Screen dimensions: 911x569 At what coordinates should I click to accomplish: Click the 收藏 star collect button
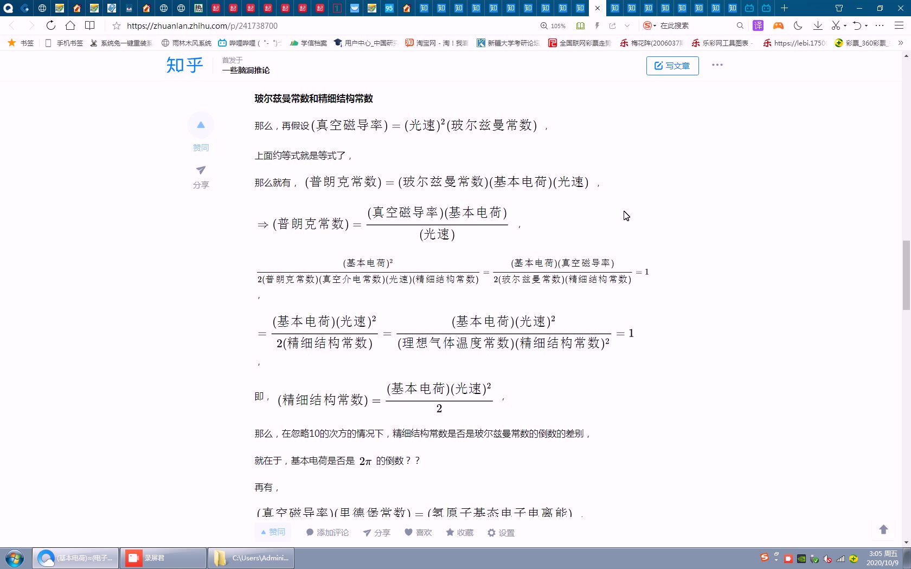point(459,533)
